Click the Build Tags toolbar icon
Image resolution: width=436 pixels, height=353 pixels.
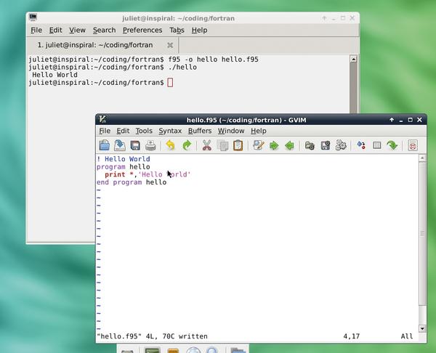pos(376,145)
